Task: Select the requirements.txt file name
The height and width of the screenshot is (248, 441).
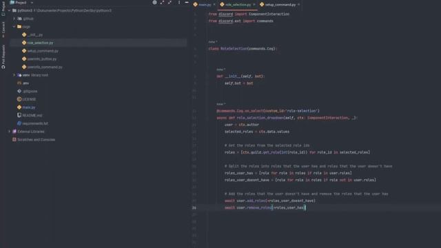Action: click(35, 123)
